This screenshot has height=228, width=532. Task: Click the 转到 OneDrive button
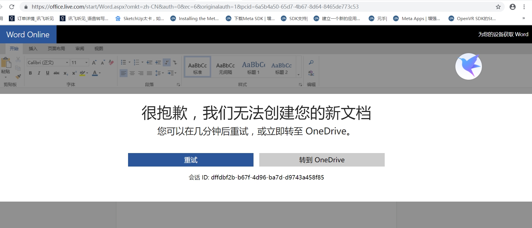322,160
